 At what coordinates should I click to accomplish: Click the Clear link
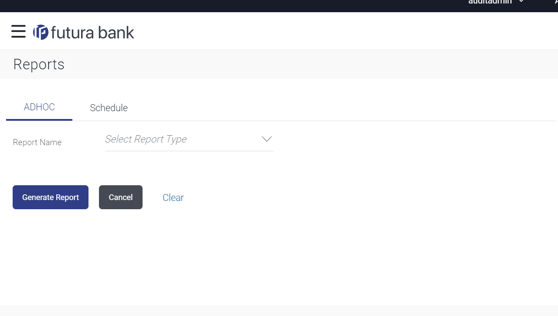173,198
